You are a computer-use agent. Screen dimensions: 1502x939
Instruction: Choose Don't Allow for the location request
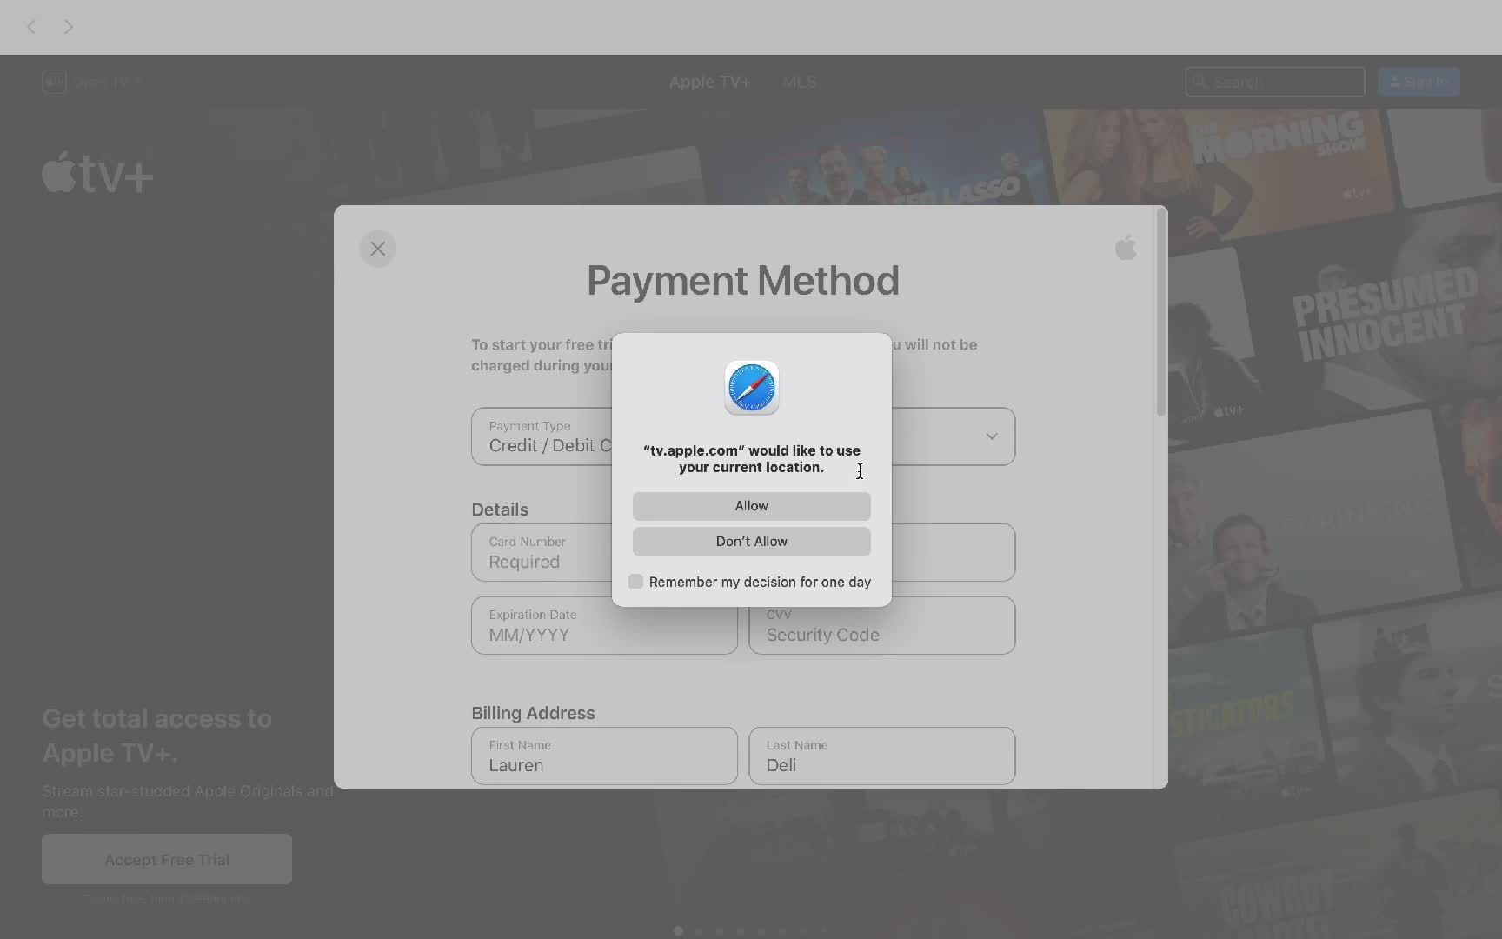(x=752, y=542)
